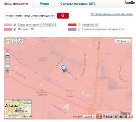Click the Салтыковская ул. street label

pyautogui.click(x=124, y=74)
